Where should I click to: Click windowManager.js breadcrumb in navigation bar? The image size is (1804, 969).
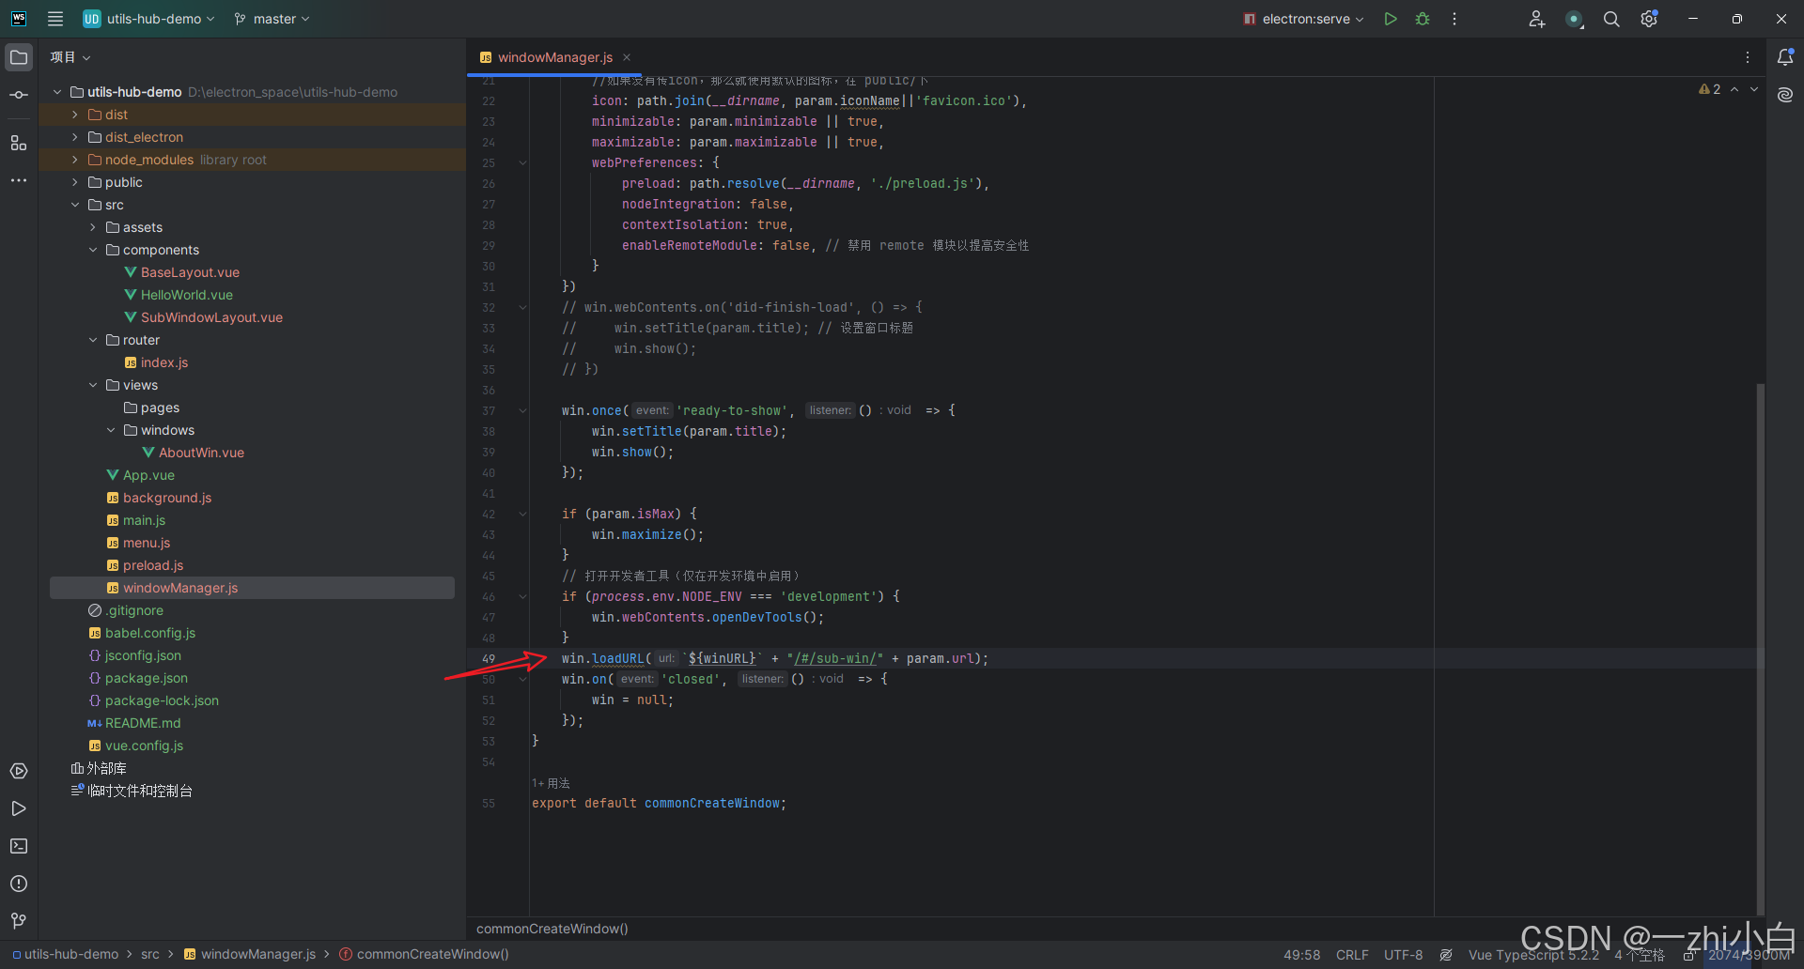257,954
